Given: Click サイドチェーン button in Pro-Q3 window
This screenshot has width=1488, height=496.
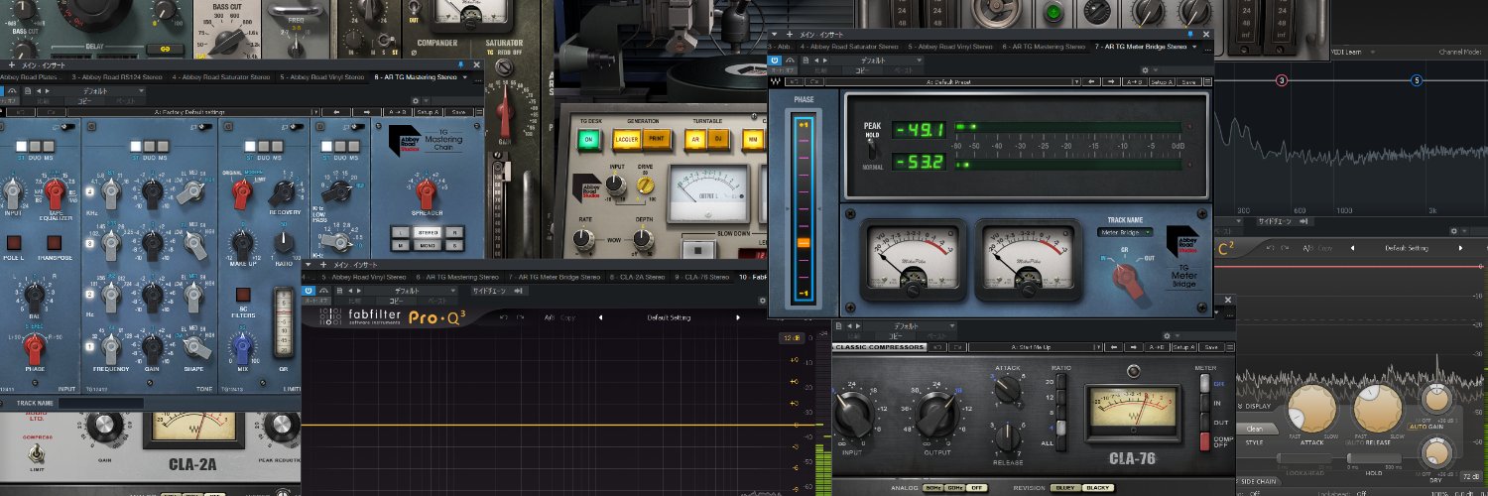Looking at the screenshot, I should [498, 291].
